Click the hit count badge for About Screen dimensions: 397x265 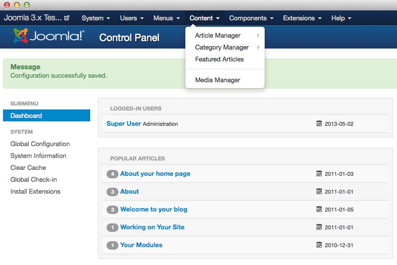point(113,192)
